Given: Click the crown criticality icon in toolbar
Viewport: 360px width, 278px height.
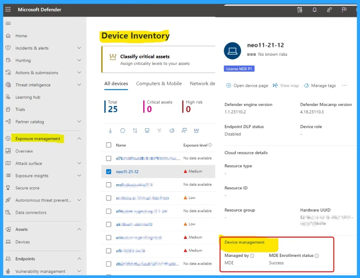Looking at the screenshot, I should click(196, 131).
